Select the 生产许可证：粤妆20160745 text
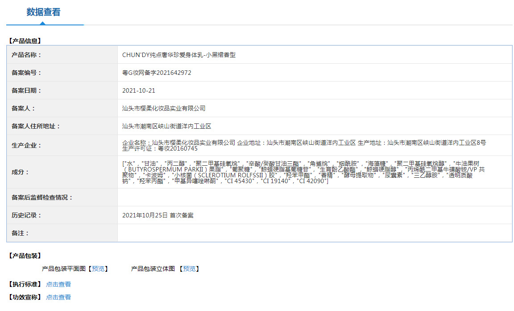The height and width of the screenshot is (311, 514). pyautogui.click(x=160, y=149)
